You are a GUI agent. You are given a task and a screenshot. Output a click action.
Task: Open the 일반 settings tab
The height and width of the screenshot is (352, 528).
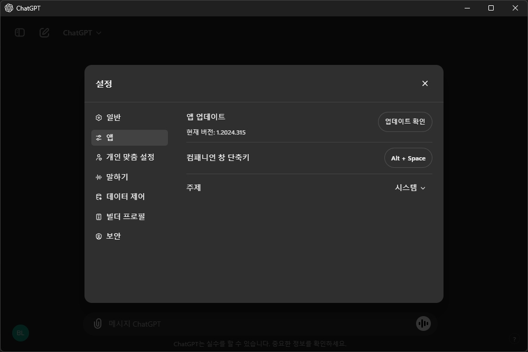tap(130, 118)
